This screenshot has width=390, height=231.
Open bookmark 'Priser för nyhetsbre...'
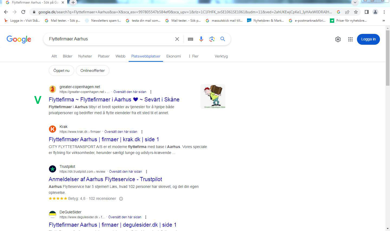(x=348, y=21)
